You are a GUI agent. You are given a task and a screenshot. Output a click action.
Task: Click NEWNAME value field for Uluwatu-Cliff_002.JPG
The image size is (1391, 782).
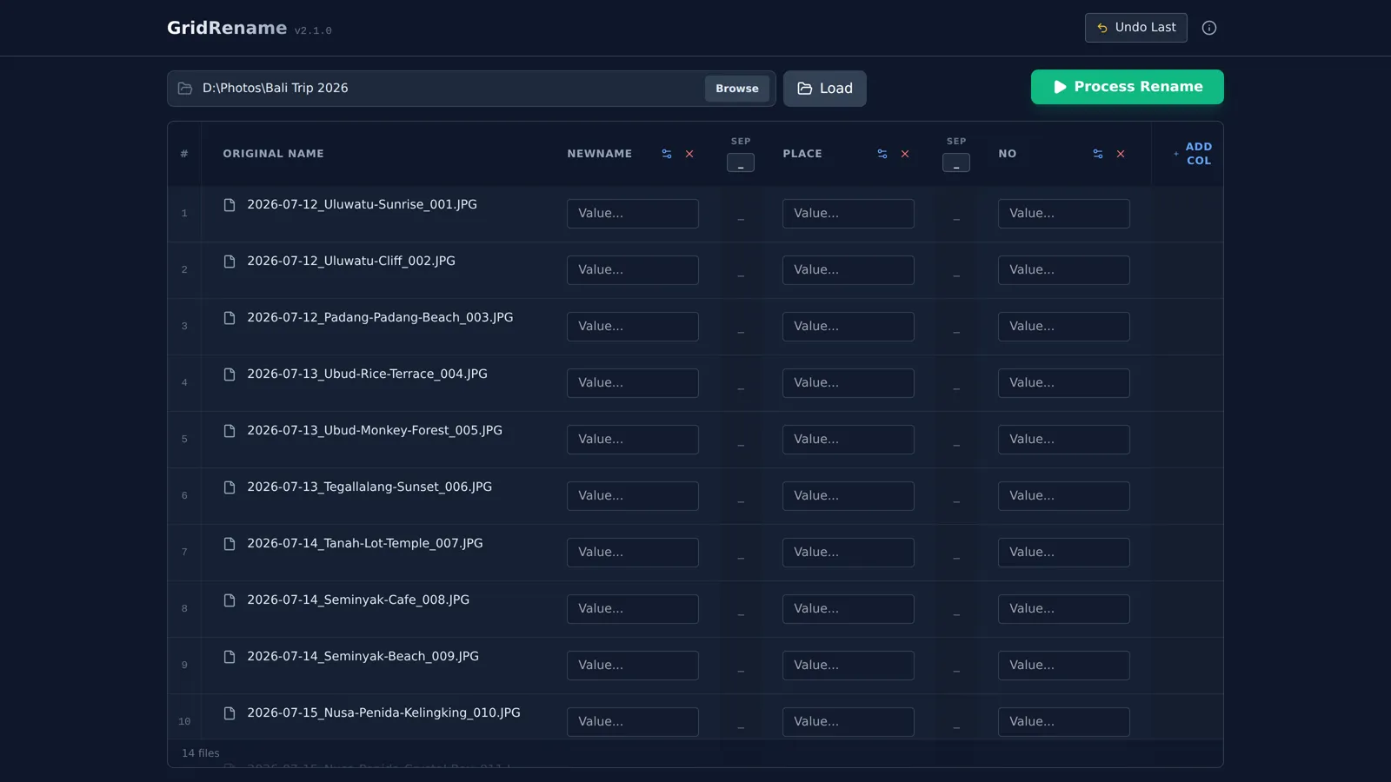633,270
